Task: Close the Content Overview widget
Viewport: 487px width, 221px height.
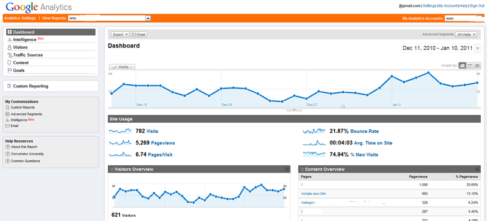Action: (477, 169)
